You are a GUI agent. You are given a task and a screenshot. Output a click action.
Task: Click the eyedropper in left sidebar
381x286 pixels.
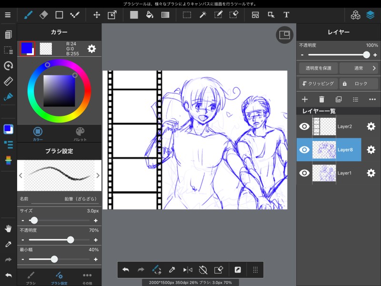8,244
